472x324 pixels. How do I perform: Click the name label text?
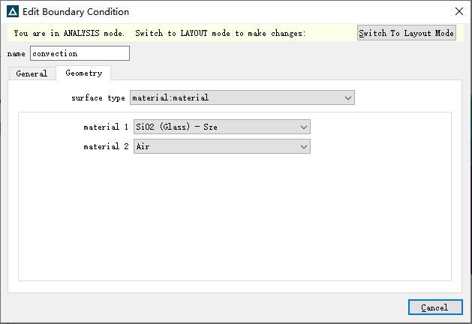coord(17,53)
